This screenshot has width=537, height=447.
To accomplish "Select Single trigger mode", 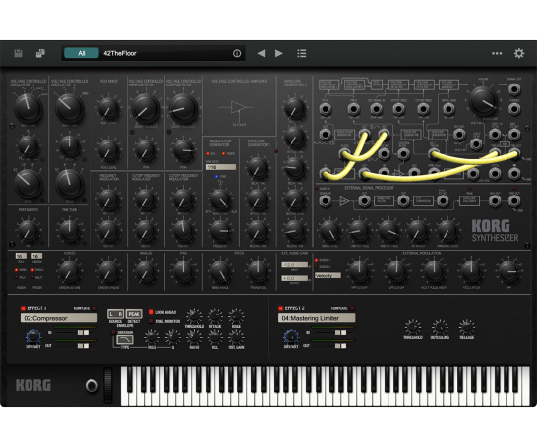I will pos(32,270).
